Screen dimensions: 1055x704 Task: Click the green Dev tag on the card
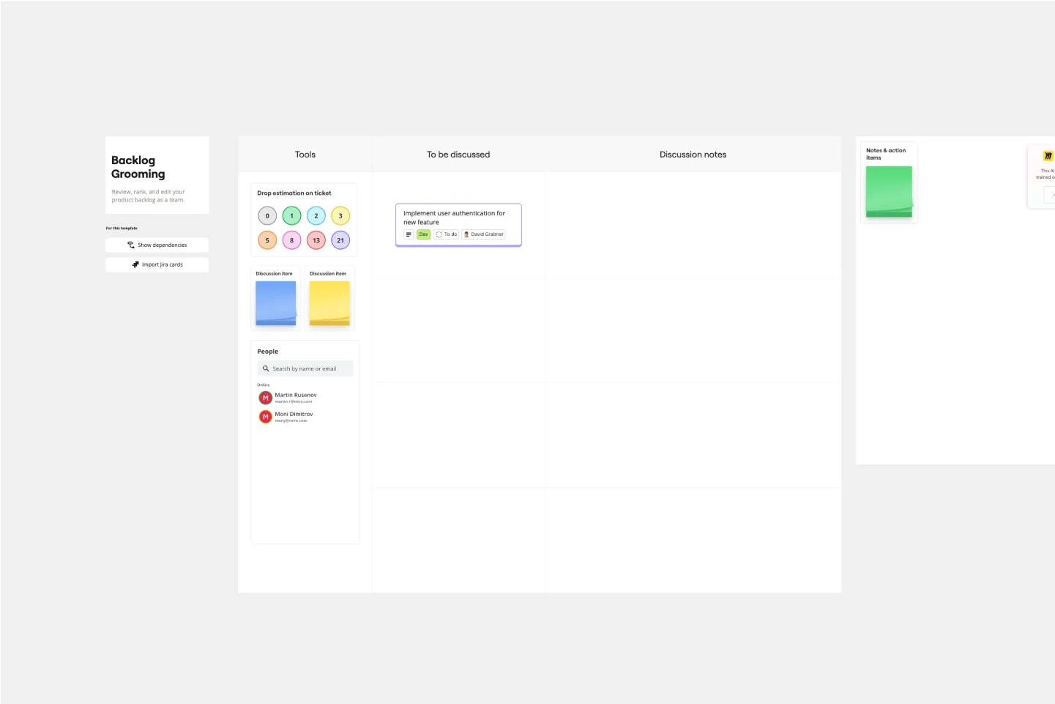(x=424, y=234)
